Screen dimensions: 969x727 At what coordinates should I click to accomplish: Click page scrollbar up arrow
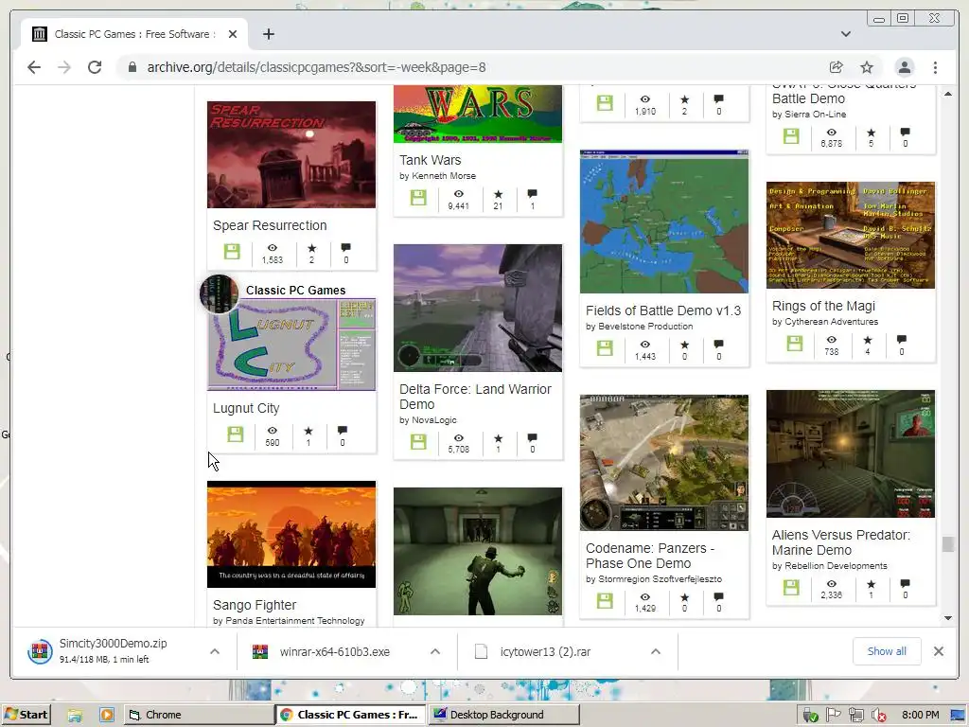point(948,94)
